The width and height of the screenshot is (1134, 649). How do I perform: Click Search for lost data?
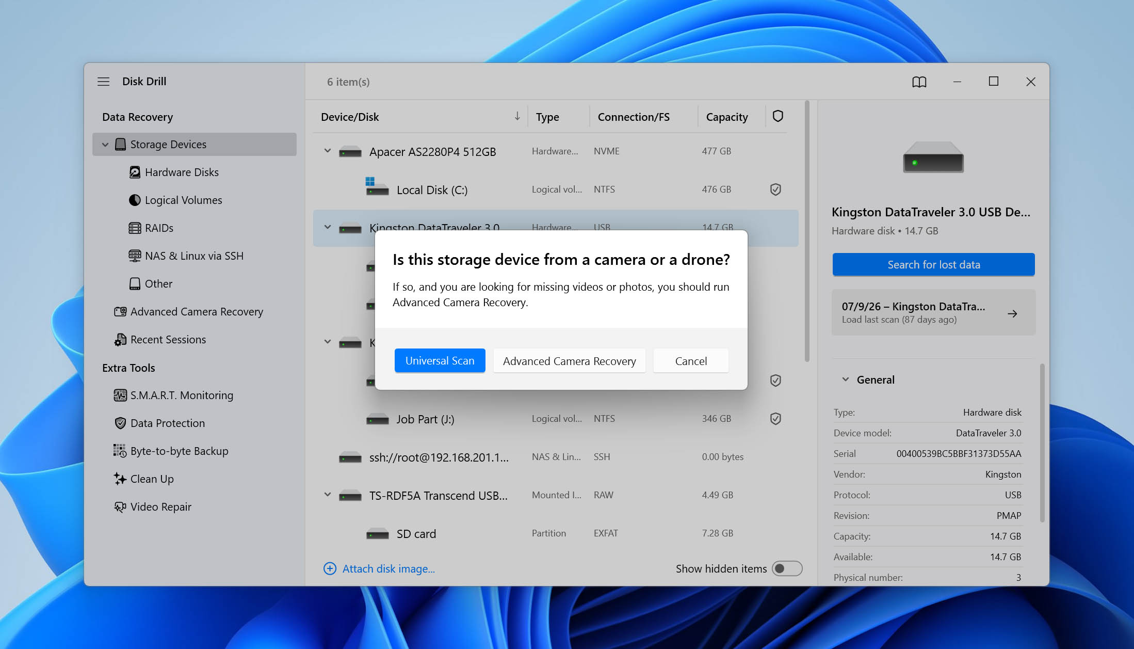933,264
